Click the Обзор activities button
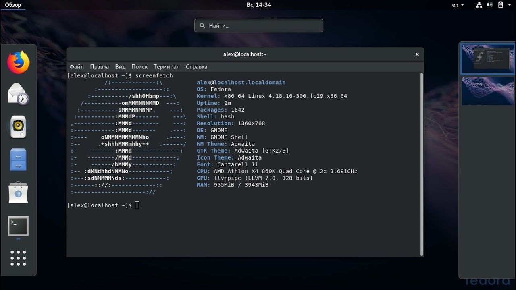The image size is (516, 290). [13, 5]
